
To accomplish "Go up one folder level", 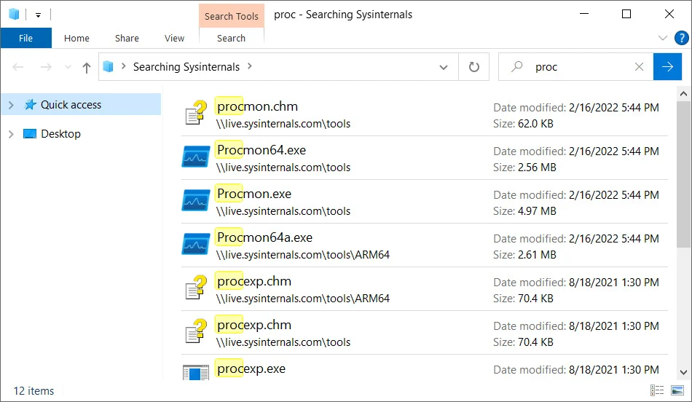I will tap(87, 67).
